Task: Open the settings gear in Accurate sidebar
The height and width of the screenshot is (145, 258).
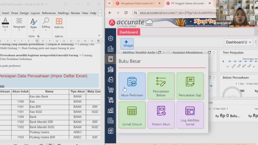Action: (111, 38)
